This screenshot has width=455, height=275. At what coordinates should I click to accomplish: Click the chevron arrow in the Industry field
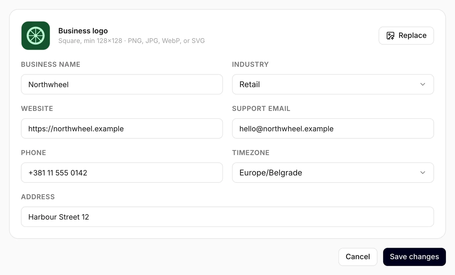pos(423,84)
